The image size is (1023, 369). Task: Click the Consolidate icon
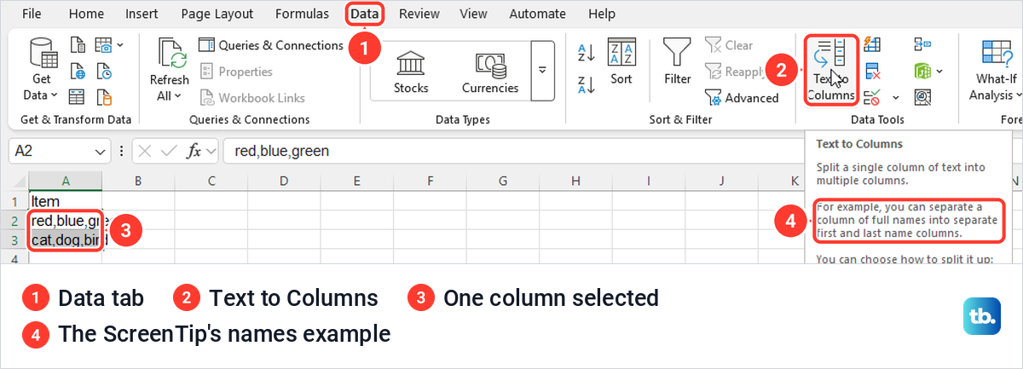922,44
